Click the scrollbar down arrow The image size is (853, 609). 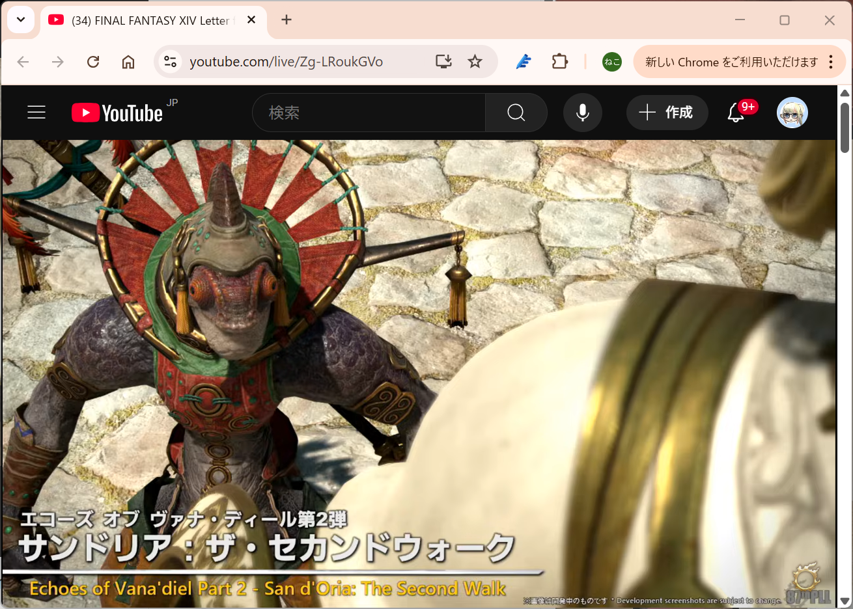(x=845, y=601)
